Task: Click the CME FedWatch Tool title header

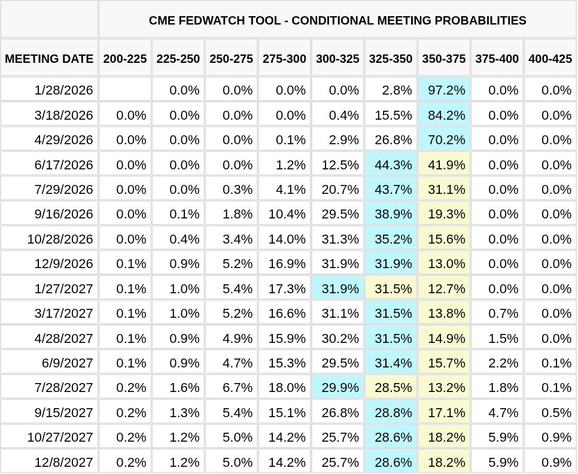Action: 337,20
